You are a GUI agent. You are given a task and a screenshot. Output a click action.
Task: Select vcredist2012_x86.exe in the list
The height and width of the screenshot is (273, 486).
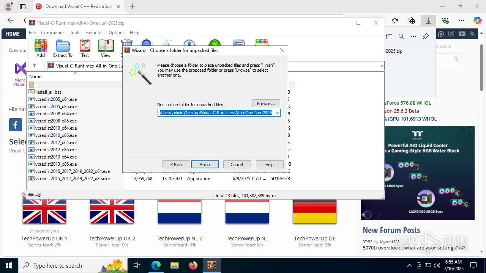point(56,150)
